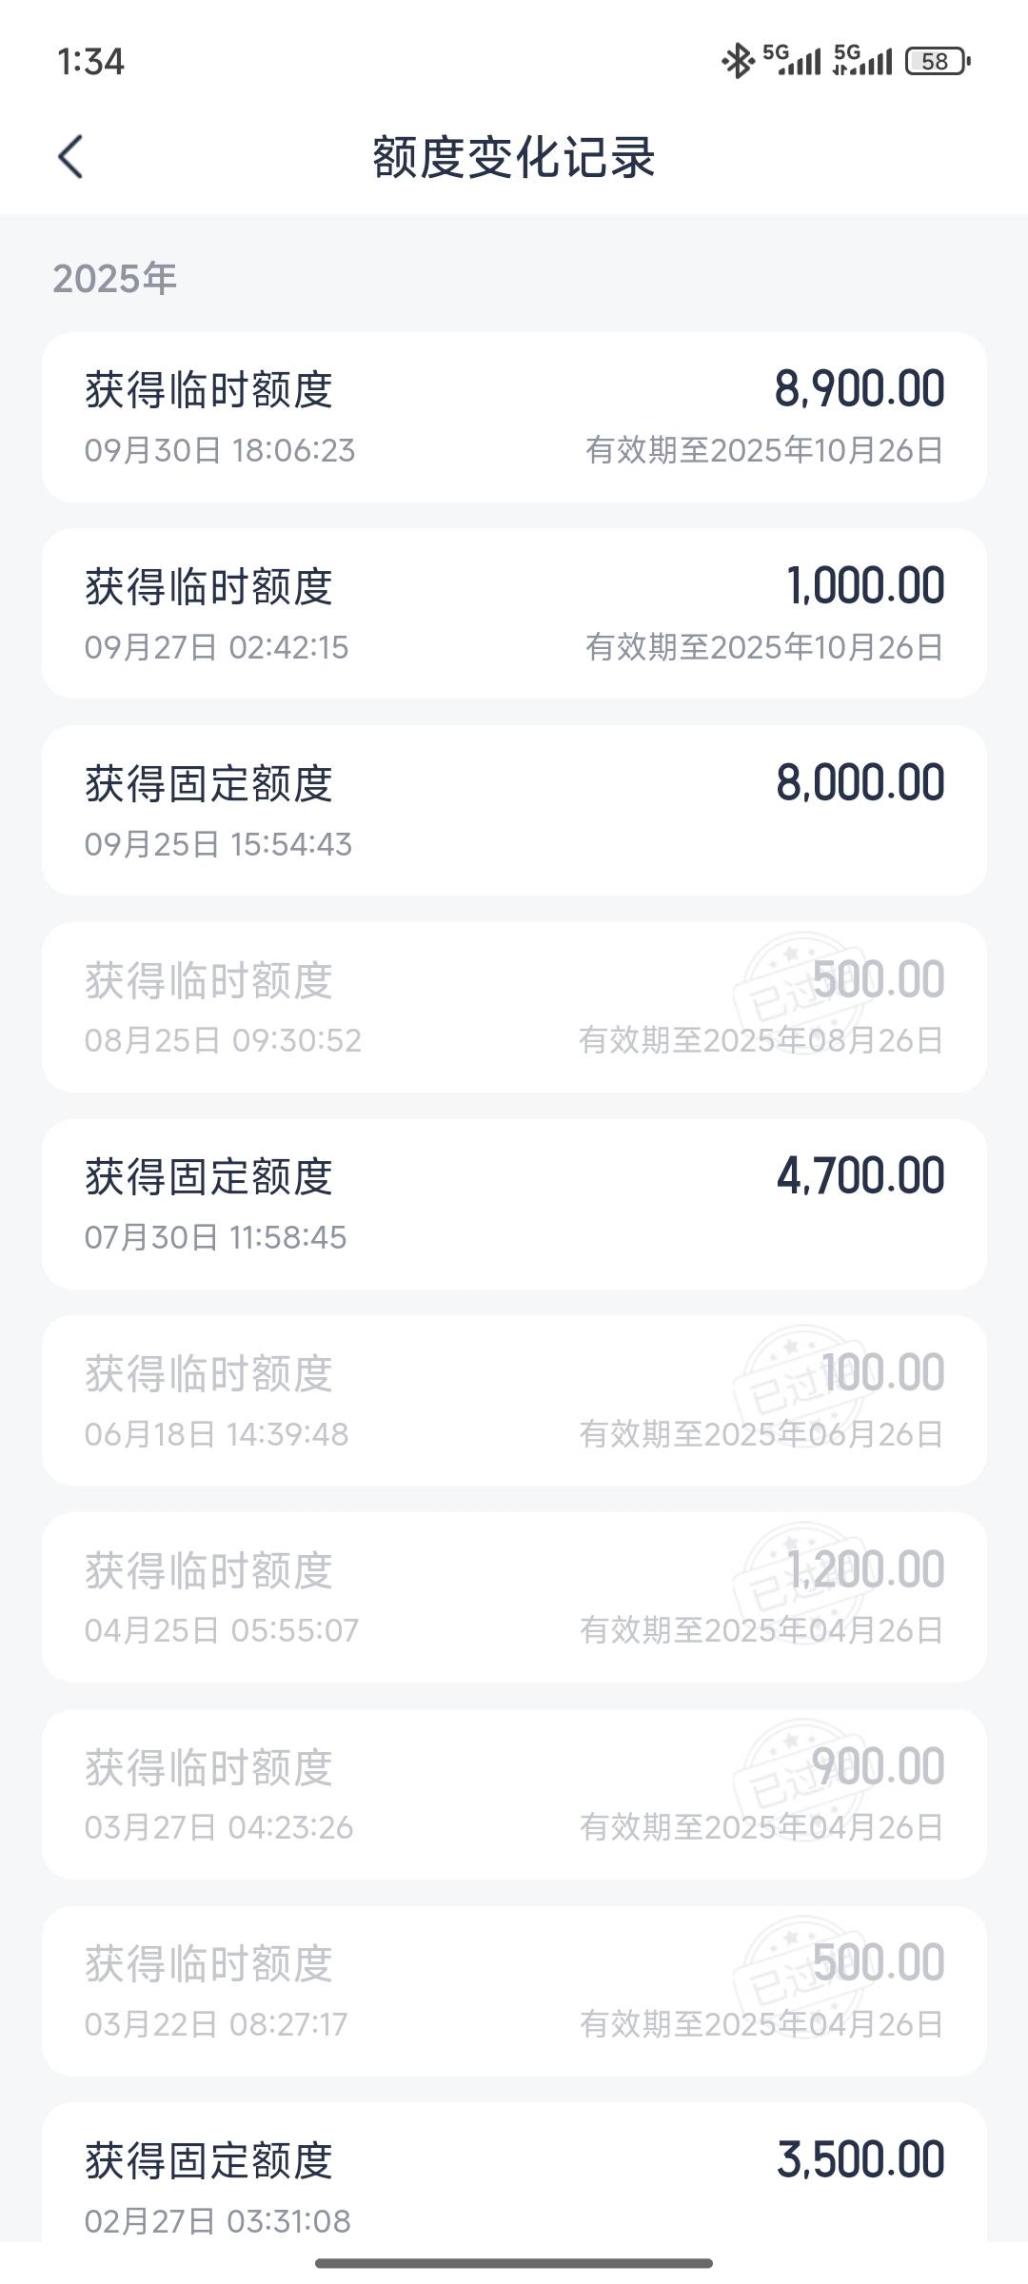Tap the home gesture bar

[x=514, y=2262]
